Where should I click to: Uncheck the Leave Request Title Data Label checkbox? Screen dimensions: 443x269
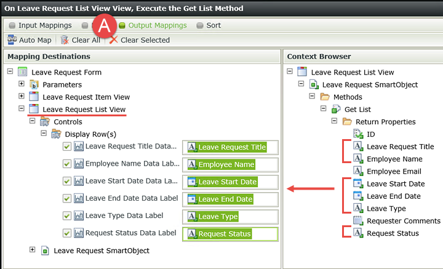pyautogui.click(x=66, y=147)
